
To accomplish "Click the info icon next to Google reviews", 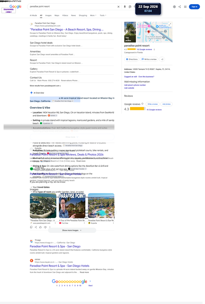I will point(142,104).
